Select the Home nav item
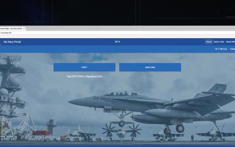 pyautogui.click(x=209, y=42)
